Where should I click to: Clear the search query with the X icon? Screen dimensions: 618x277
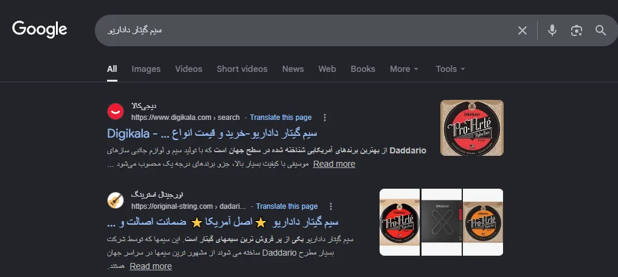(x=523, y=30)
